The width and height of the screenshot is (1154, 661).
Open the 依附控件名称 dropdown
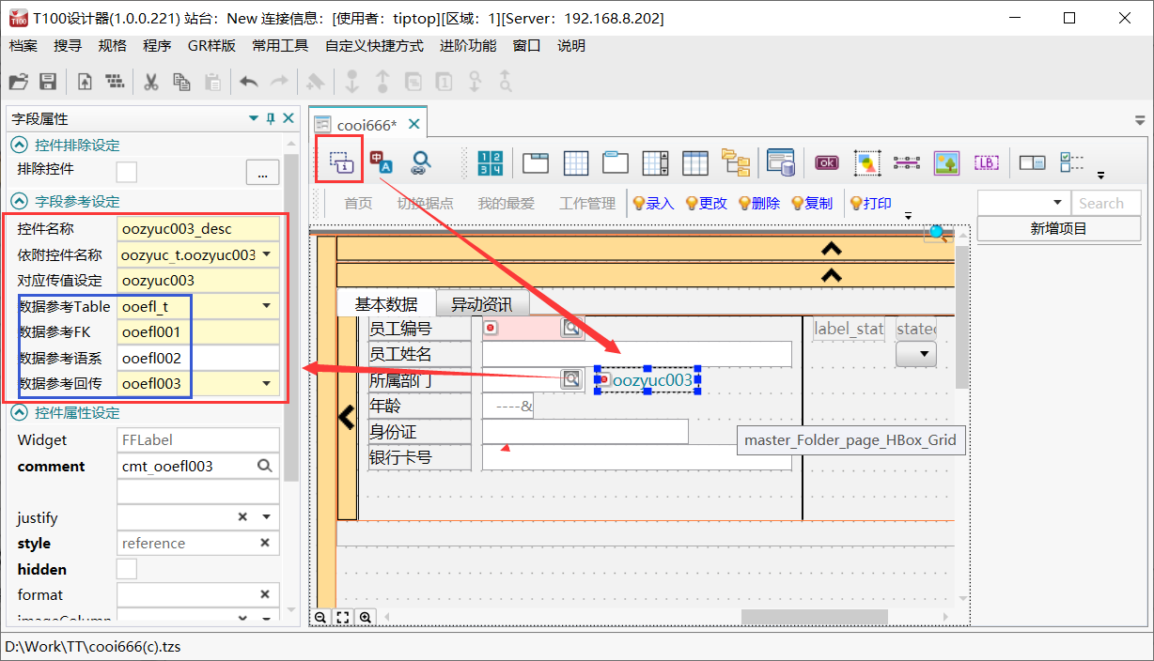(266, 254)
